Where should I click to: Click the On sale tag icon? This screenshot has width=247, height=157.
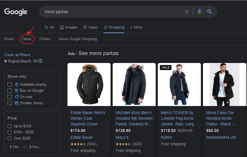(17, 97)
